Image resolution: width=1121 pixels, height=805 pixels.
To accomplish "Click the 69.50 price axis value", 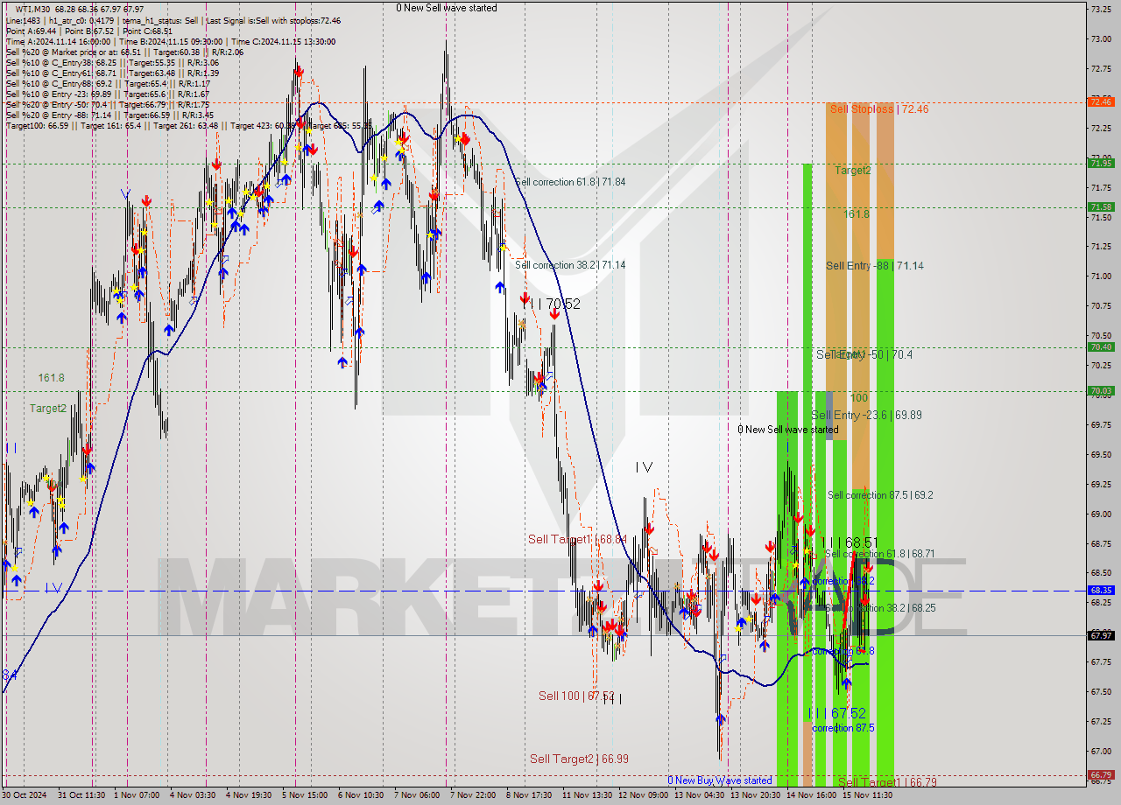I will pyautogui.click(x=1100, y=454).
